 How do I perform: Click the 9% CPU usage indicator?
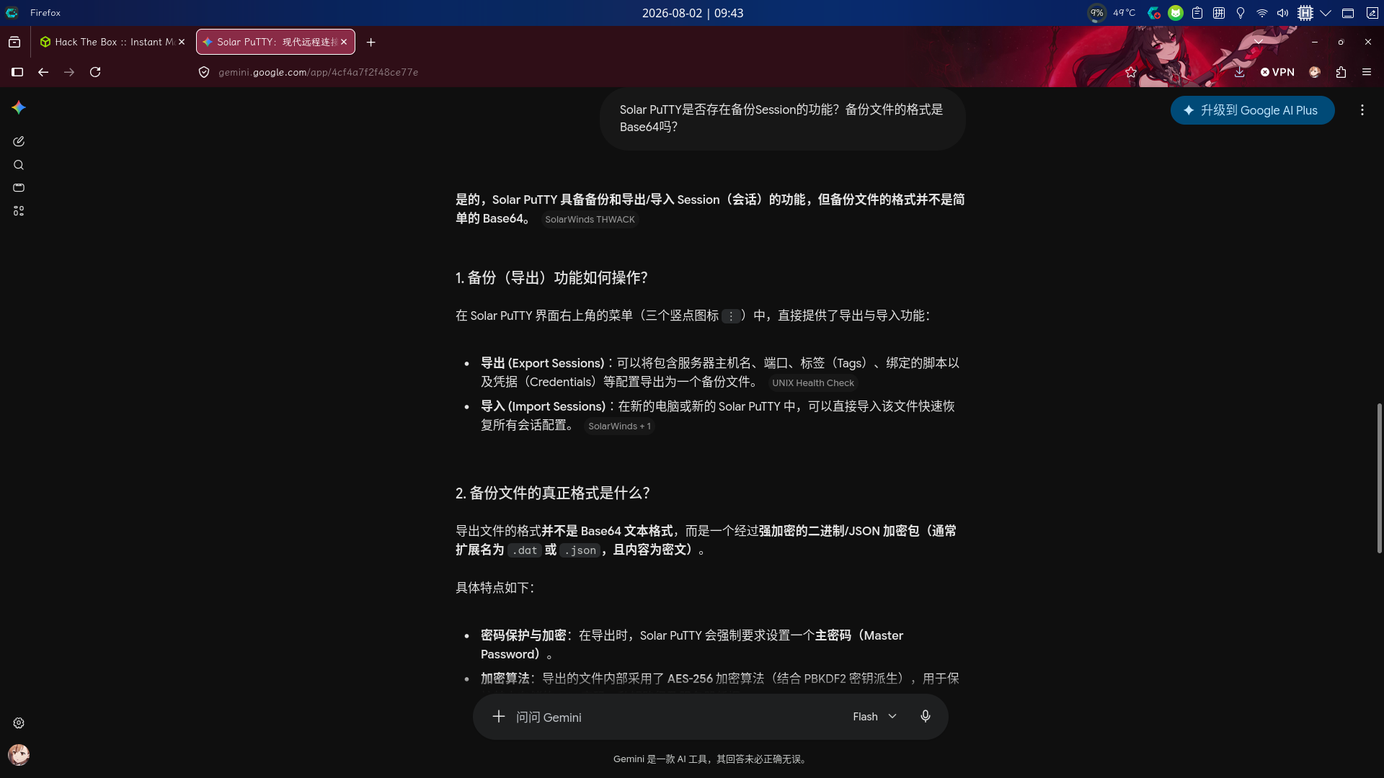click(1096, 13)
